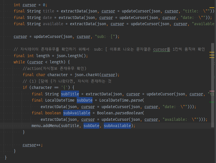Click 'json.charAt' method call
The image size is (216, 163).
tap(87, 75)
